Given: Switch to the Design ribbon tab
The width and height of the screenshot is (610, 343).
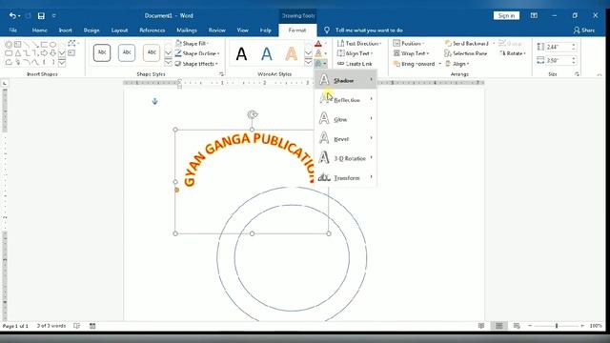Looking at the screenshot, I should point(91,30).
